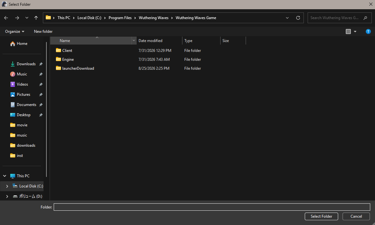Click pin icon next to Documents
The width and height of the screenshot is (375, 225).
(41, 105)
